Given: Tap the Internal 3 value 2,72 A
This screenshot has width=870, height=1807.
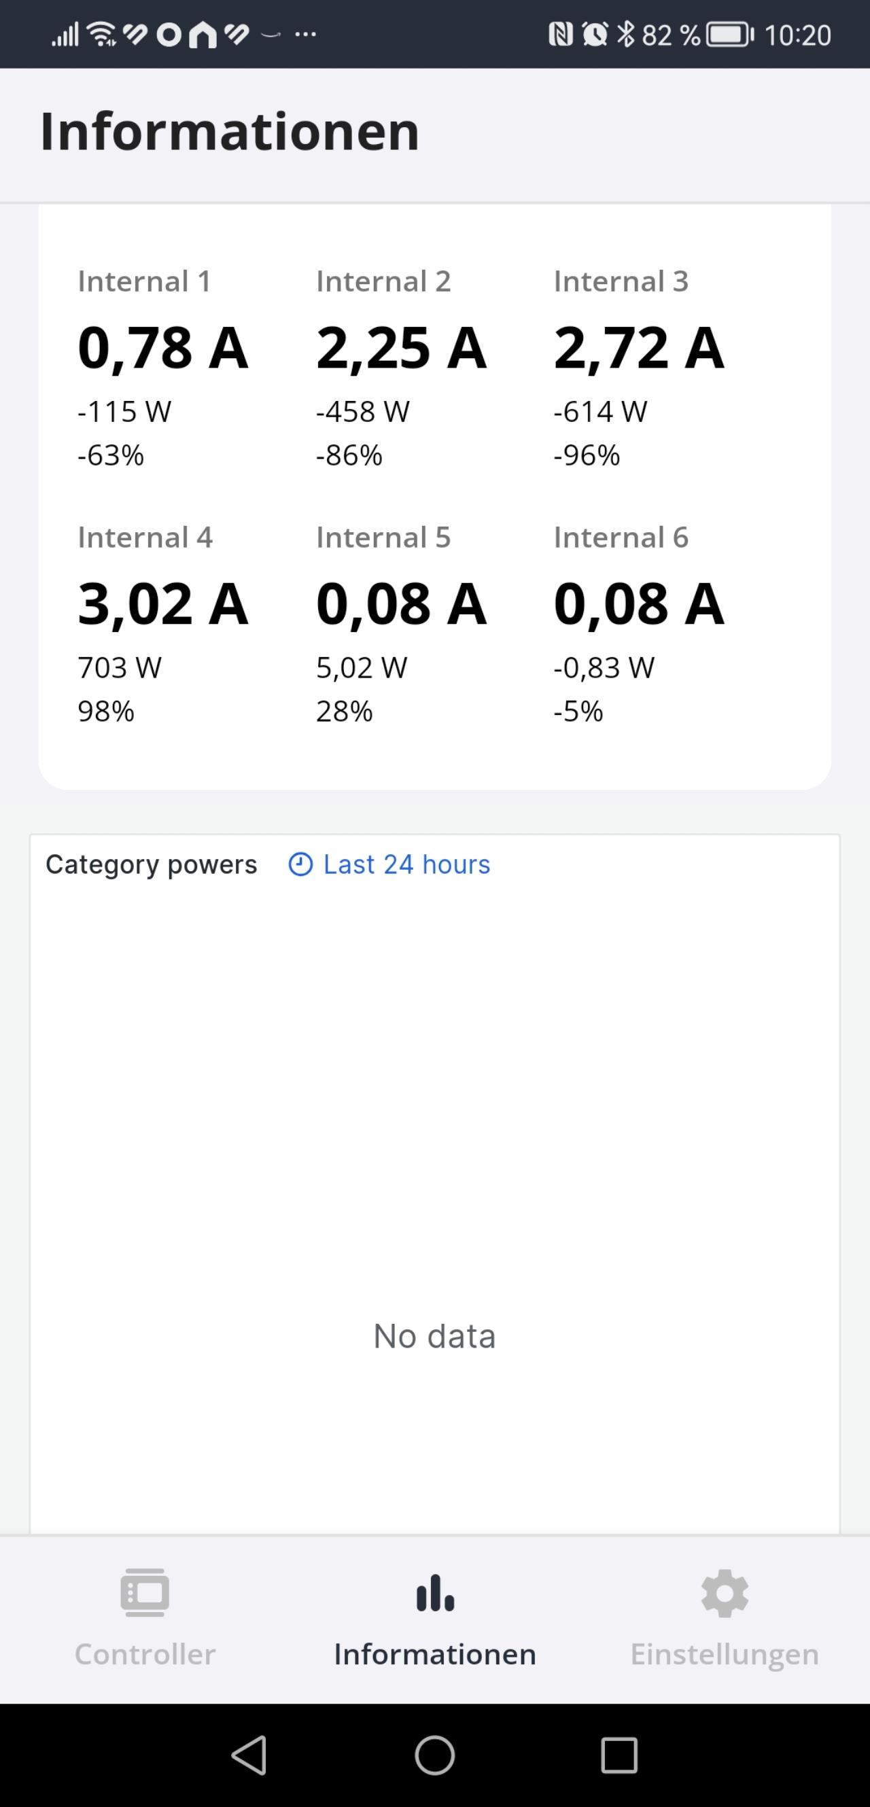Looking at the screenshot, I should [x=638, y=348].
